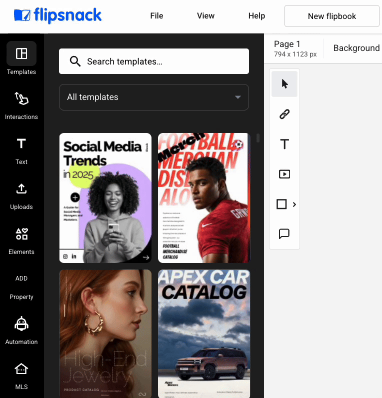Click the Page 1 size label
The width and height of the screenshot is (382, 398).
coord(295,48)
